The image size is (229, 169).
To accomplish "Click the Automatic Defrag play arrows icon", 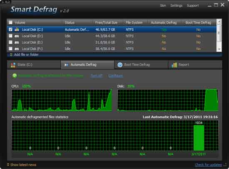I will tap(67, 65).
